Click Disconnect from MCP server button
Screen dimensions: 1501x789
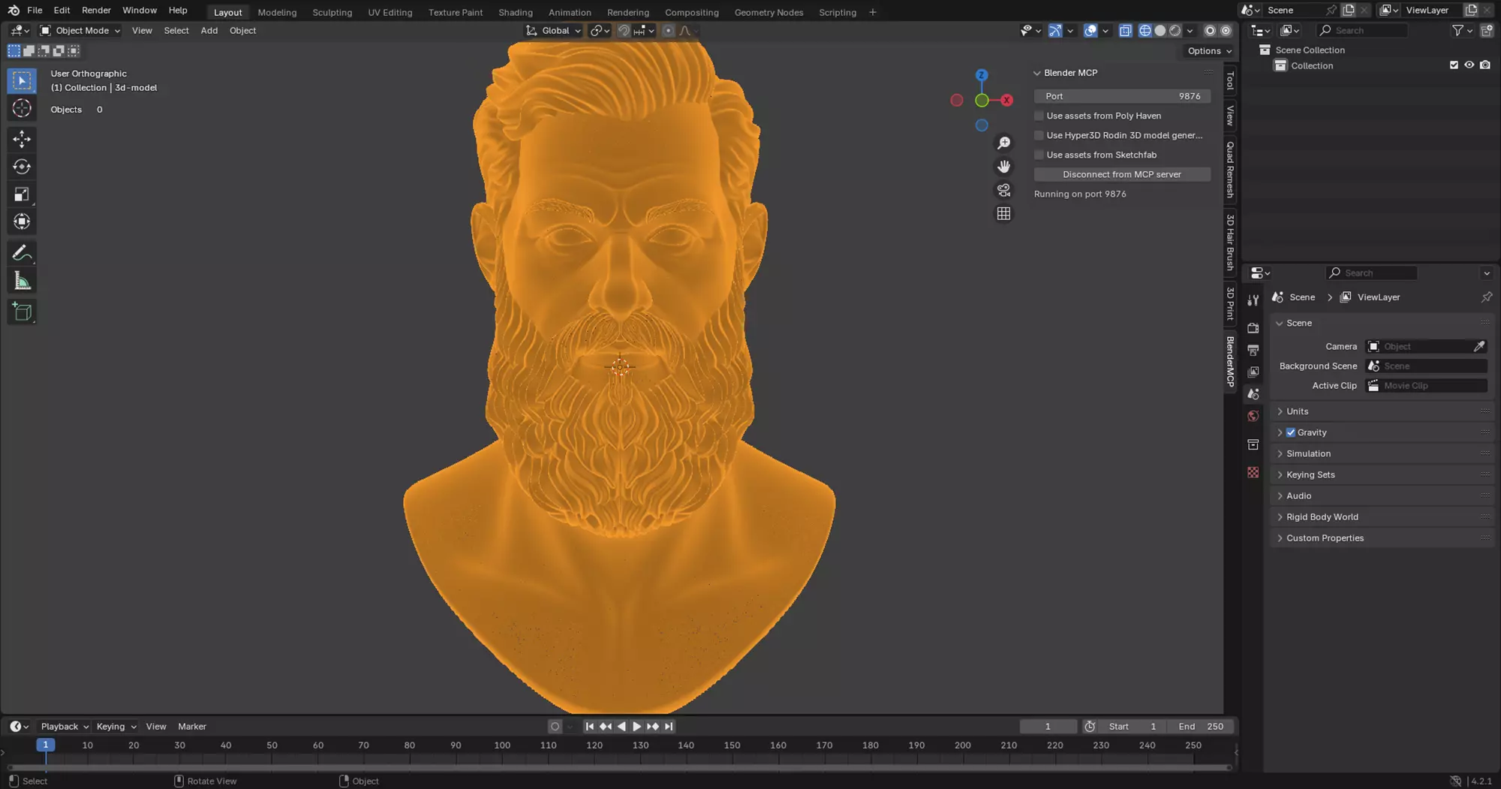1122,174
